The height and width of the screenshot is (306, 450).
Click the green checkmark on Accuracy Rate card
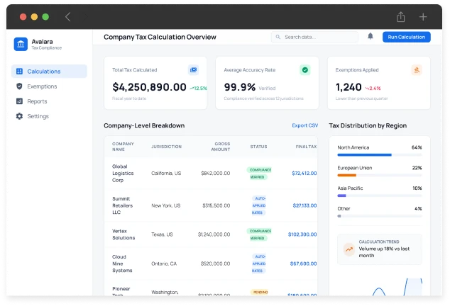305,69
